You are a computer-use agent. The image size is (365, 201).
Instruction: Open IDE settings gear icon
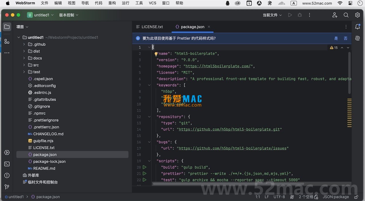pyautogui.click(x=358, y=15)
